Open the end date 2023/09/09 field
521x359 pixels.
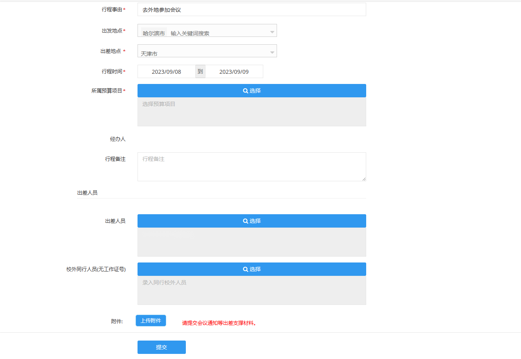(x=234, y=72)
